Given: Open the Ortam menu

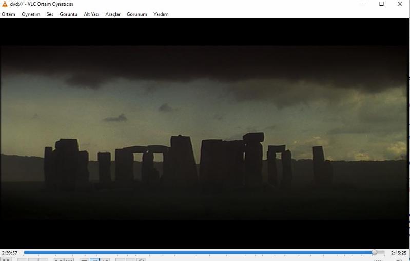Looking at the screenshot, I should click(8, 14).
